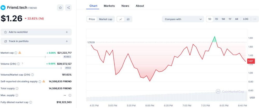Click the Friend.tech blue logo icon
Viewport: 259px width, 108px height.
3,7
